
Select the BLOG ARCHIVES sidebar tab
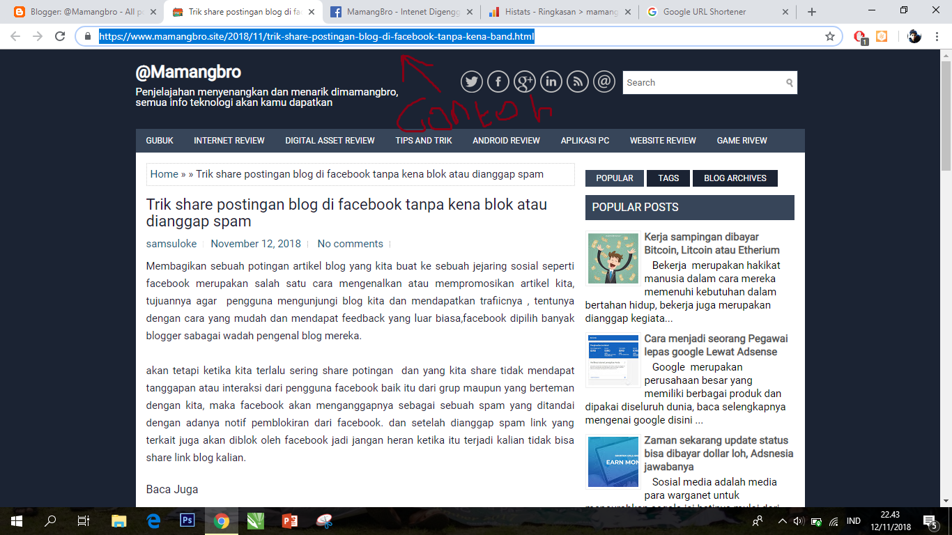(x=735, y=178)
